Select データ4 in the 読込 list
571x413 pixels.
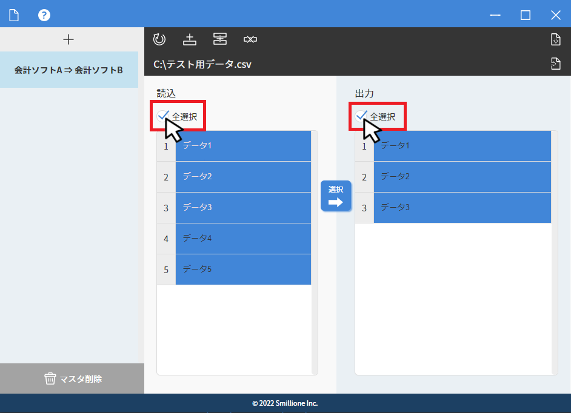tap(243, 239)
